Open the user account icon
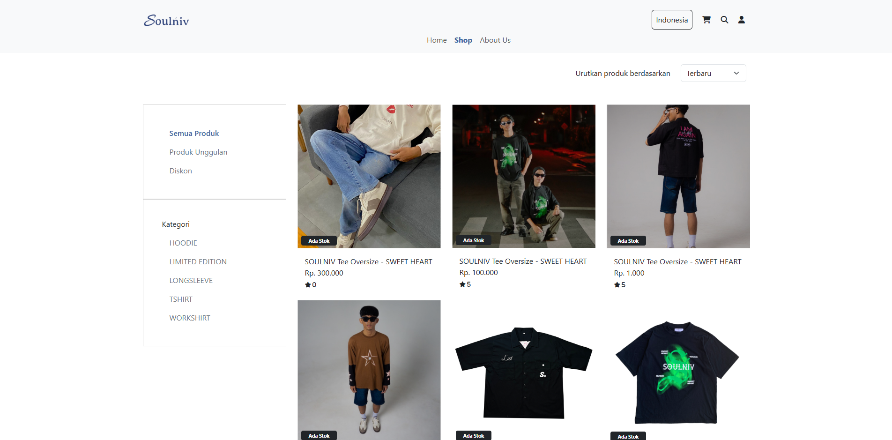The width and height of the screenshot is (892, 440). (742, 20)
